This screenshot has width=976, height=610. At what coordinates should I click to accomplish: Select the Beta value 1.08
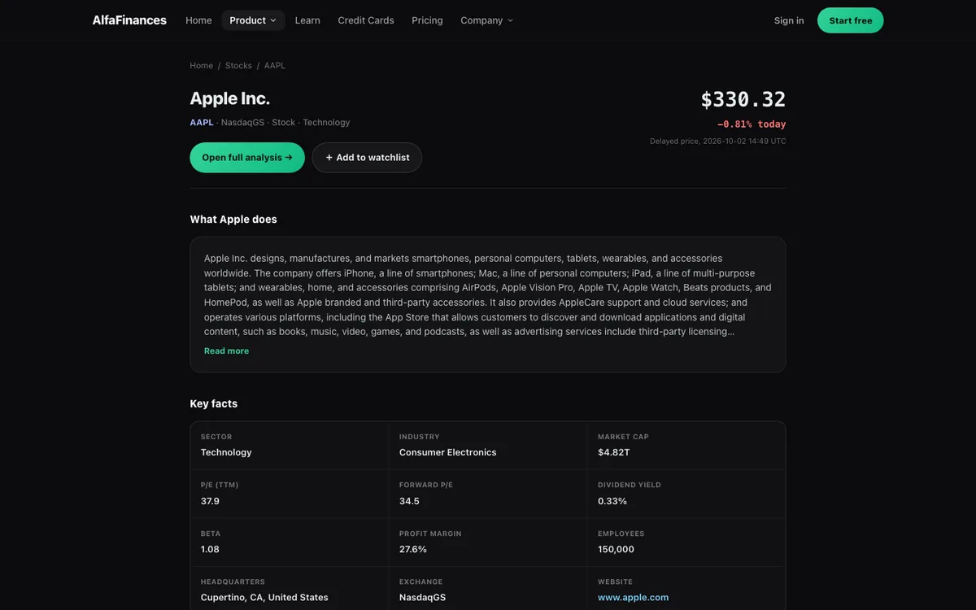(x=210, y=550)
